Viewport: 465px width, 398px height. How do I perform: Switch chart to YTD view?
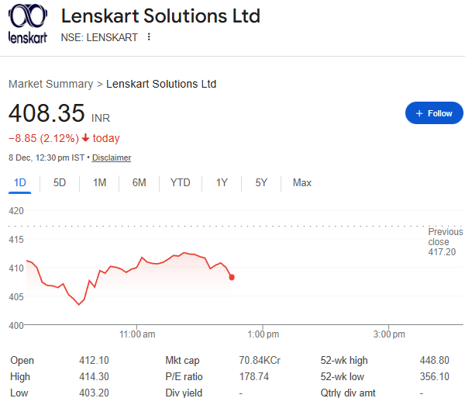pyautogui.click(x=181, y=183)
